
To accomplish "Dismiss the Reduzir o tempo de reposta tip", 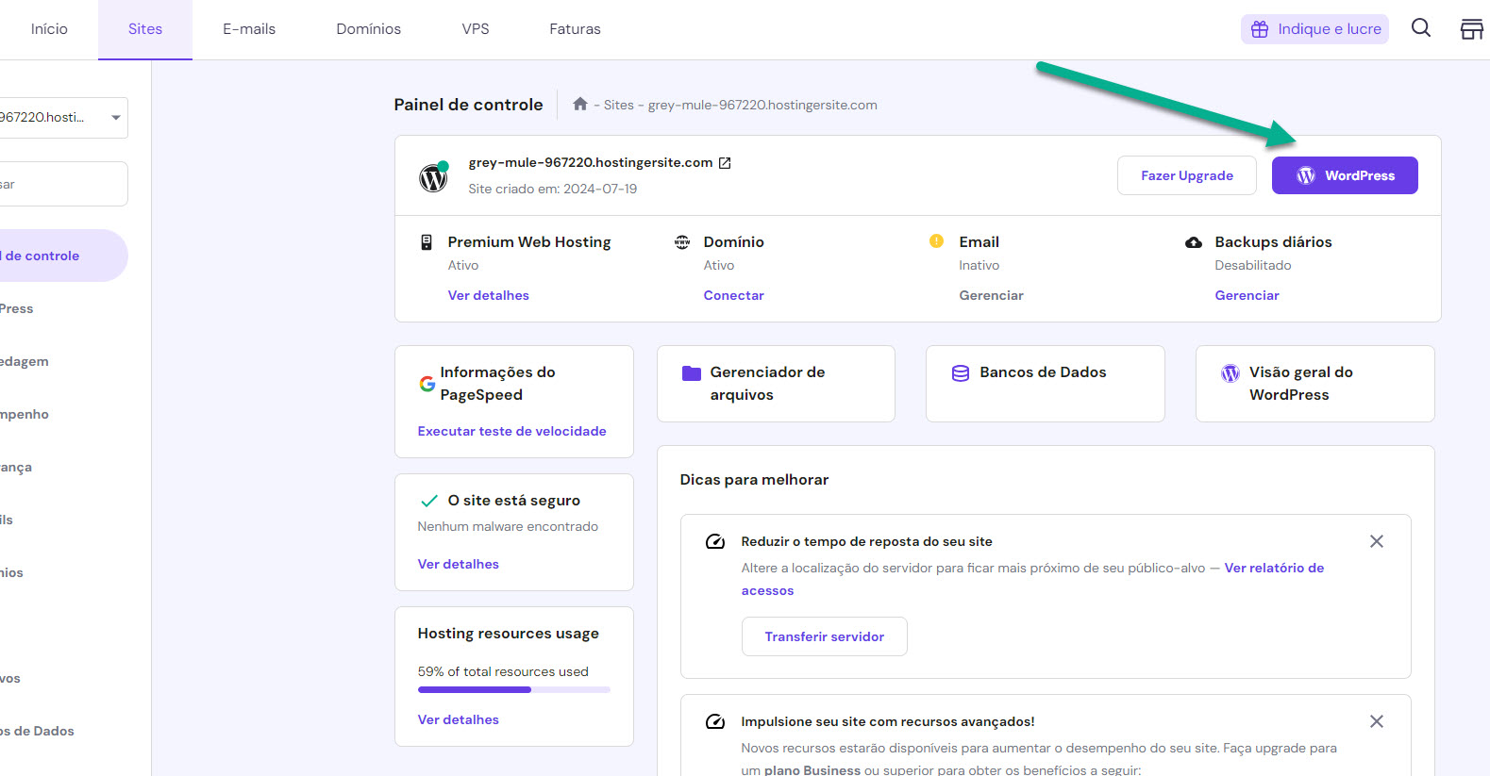I will pyautogui.click(x=1377, y=541).
